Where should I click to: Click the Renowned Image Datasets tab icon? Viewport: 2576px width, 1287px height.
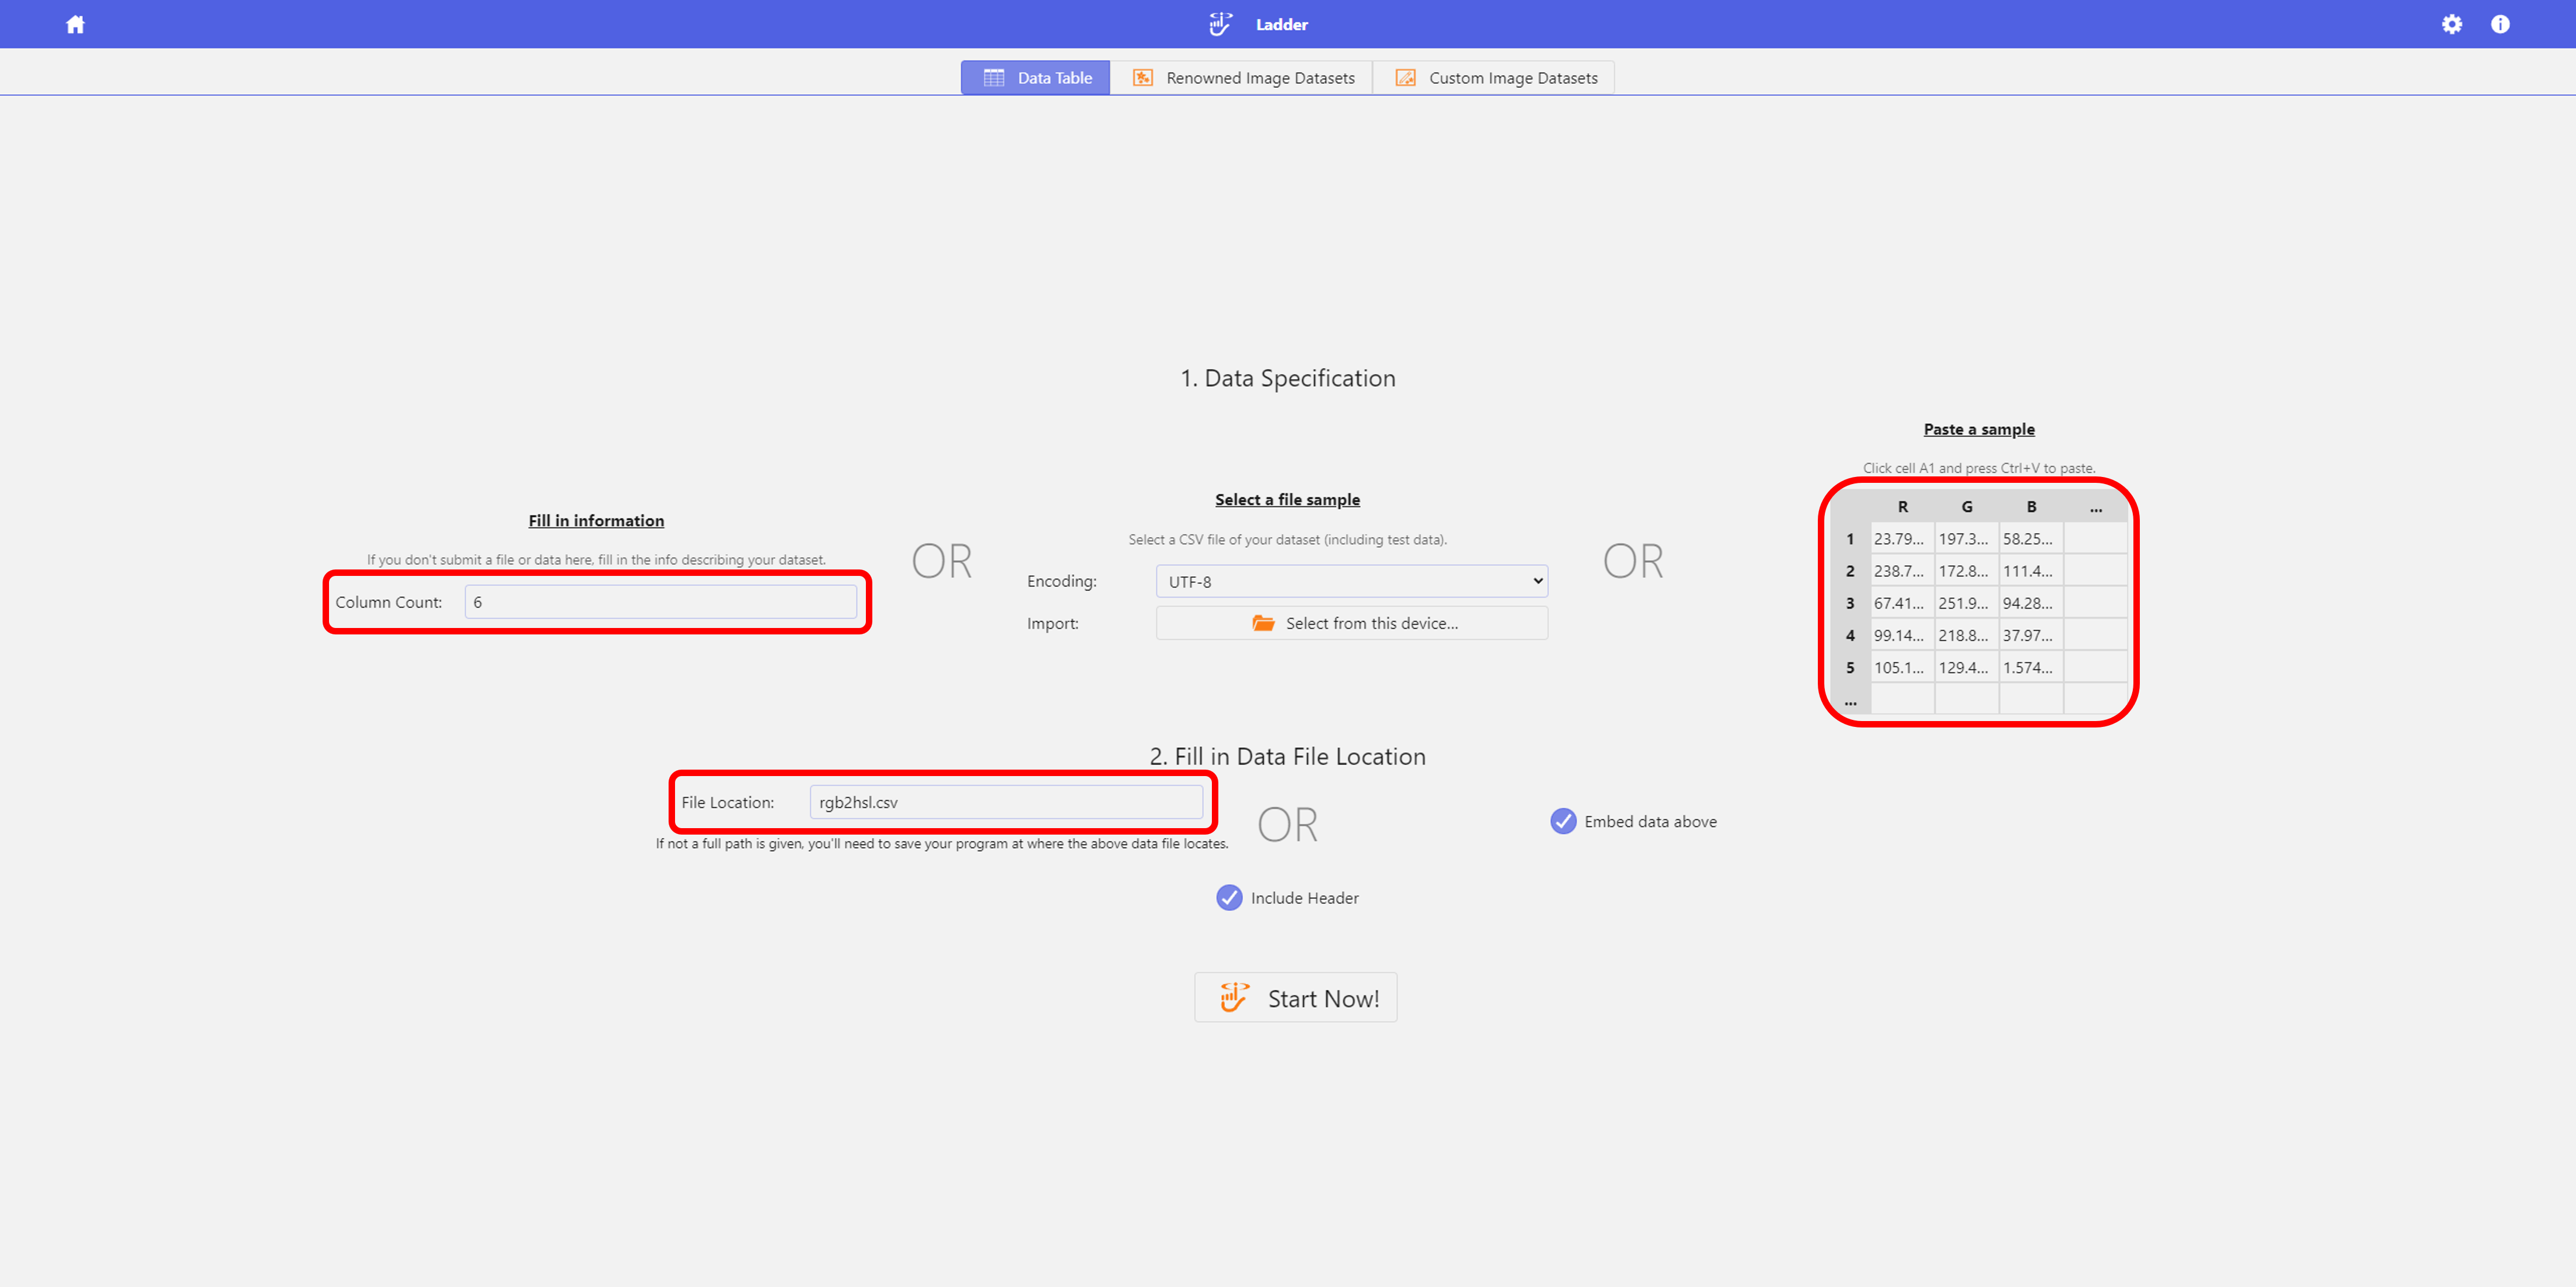[x=1142, y=78]
